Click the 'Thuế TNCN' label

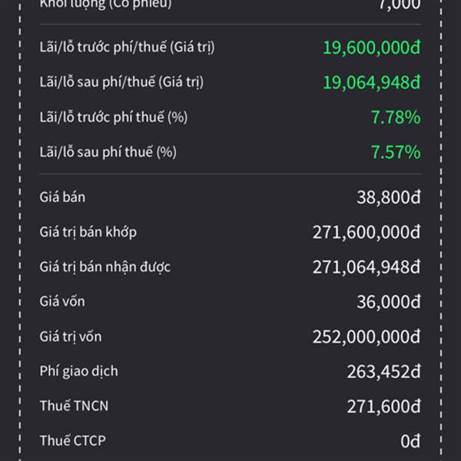pos(75,406)
